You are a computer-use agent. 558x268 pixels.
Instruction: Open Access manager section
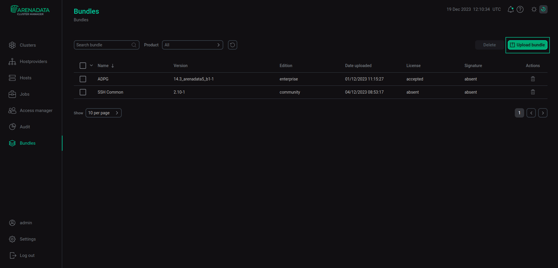[x=31, y=111]
